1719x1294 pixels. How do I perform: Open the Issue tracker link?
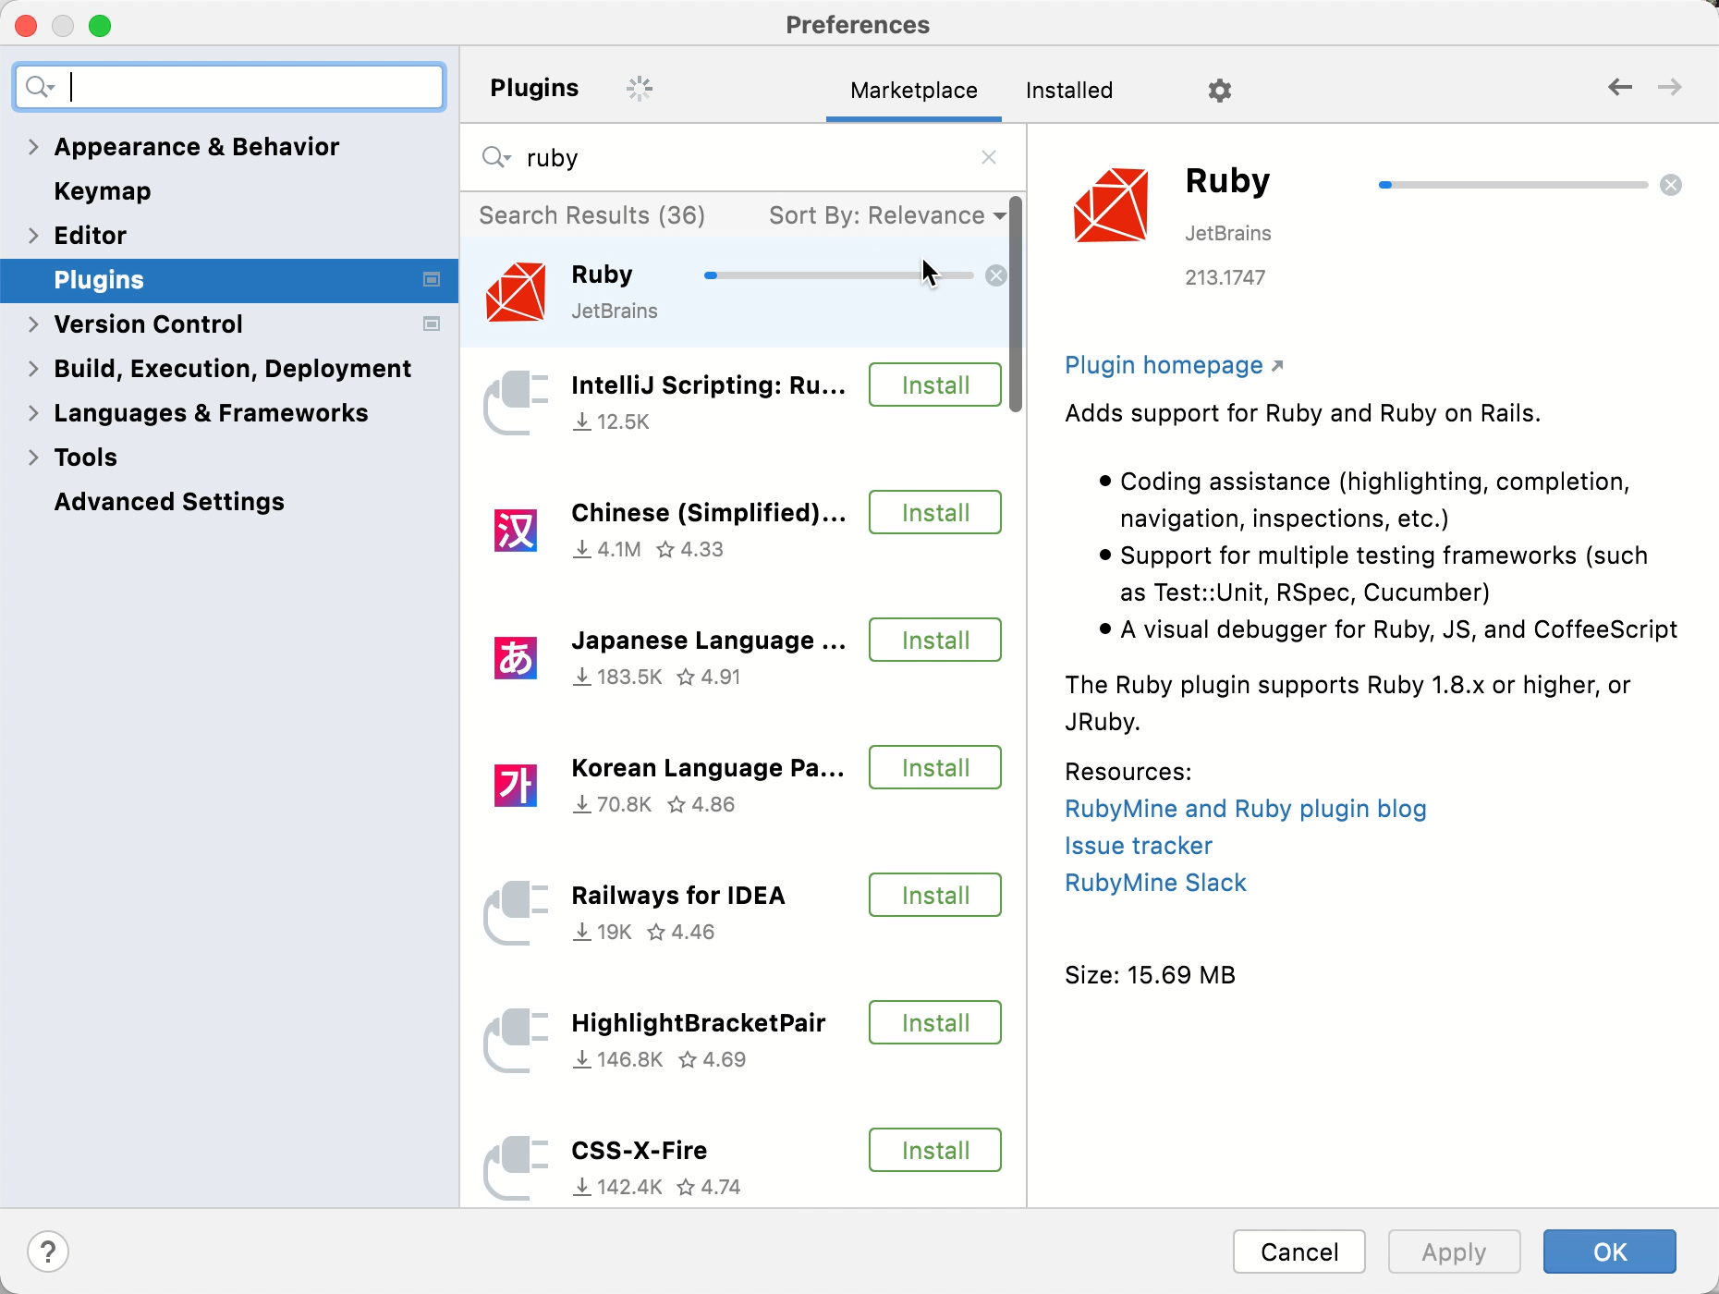(x=1139, y=846)
